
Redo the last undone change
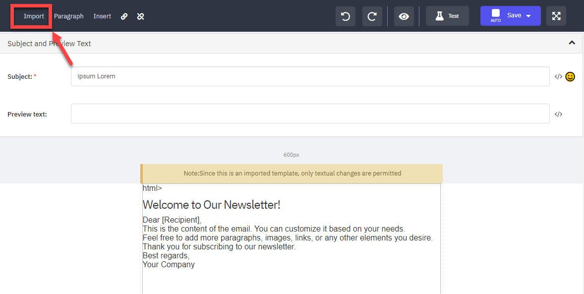(x=372, y=16)
